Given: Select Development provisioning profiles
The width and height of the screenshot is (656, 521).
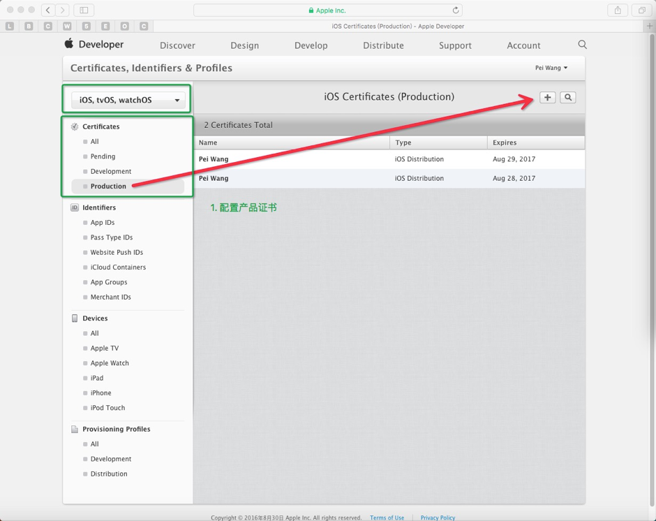Looking at the screenshot, I should [111, 459].
